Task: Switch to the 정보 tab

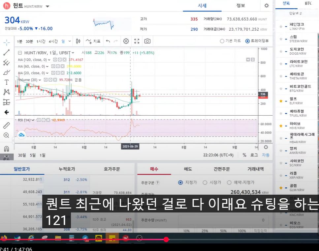Action: [241, 6]
